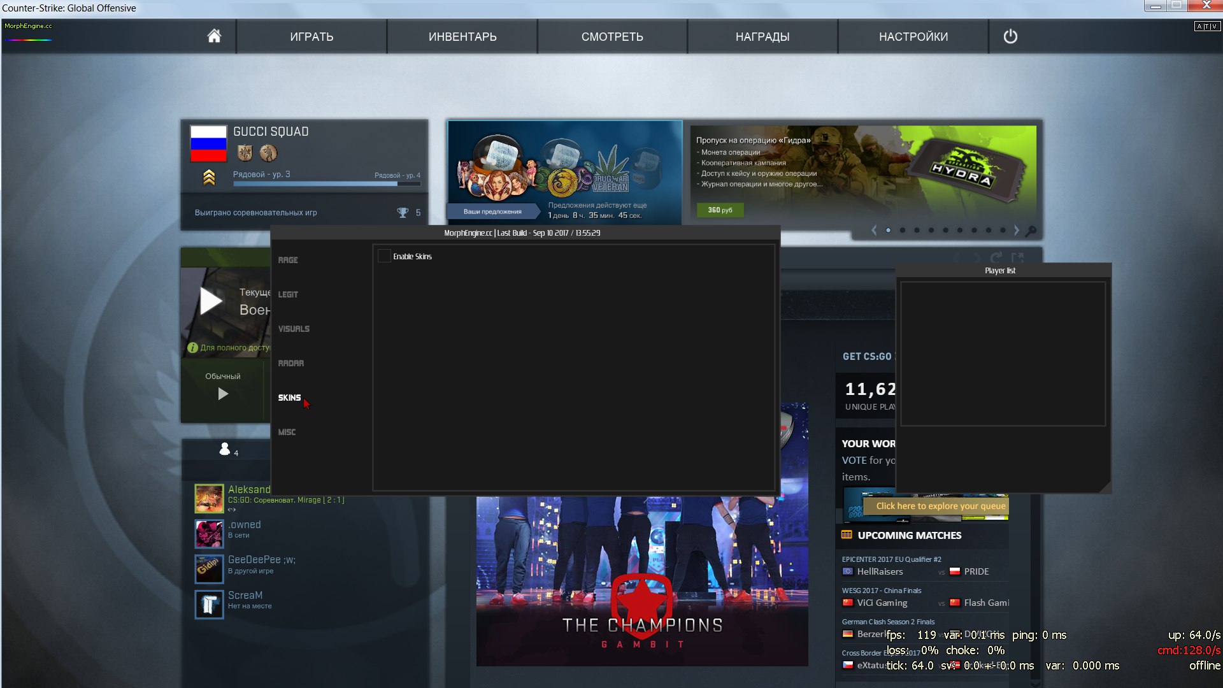Switch to RADAR tab in cheat menu

[291, 363]
